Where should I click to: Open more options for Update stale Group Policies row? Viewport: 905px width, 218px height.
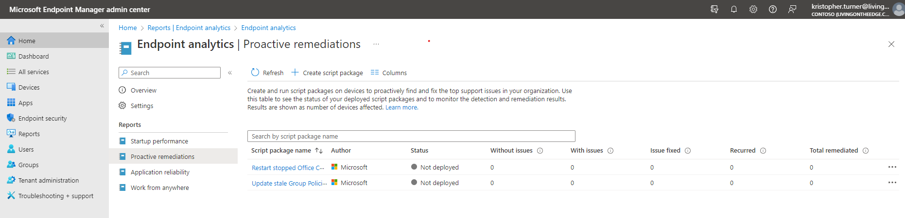click(892, 183)
